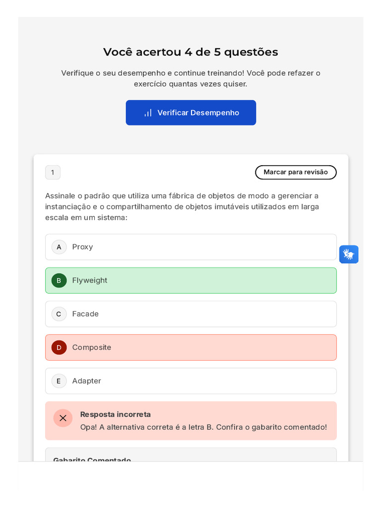Viewport: 381px width, 508px height.
Task: Select option D circle for Composite
Action: 59,348
